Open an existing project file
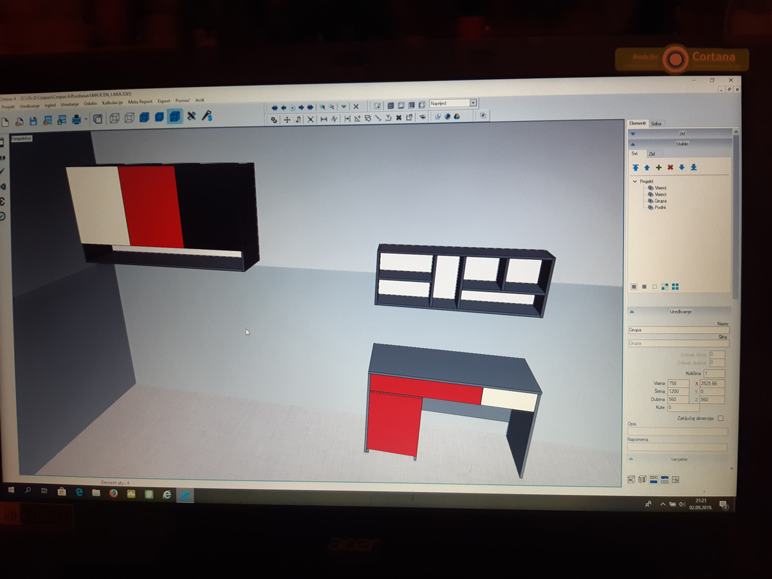772x579 pixels. [x=19, y=120]
